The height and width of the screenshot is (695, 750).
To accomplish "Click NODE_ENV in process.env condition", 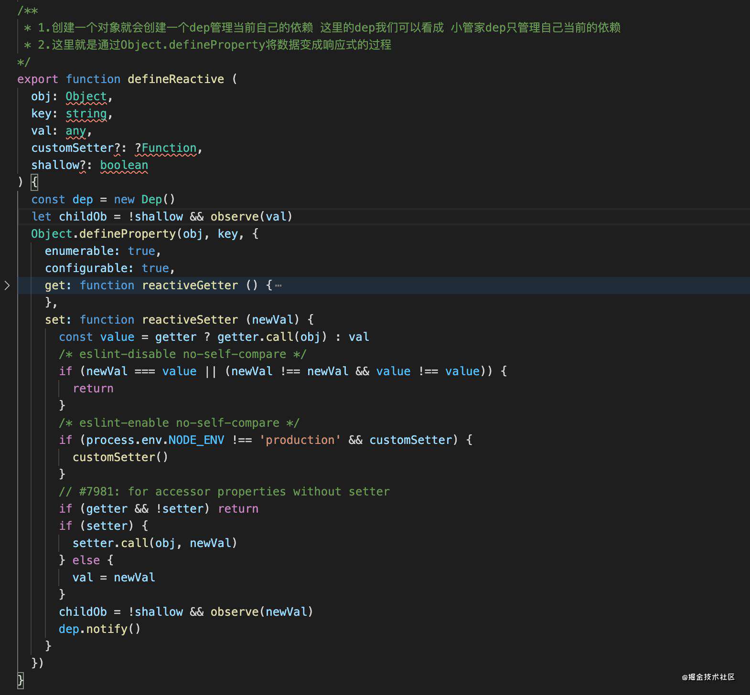I will pyautogui.click(x=196, y=440).
